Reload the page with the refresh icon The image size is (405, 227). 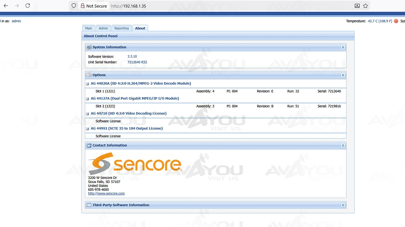28,6
